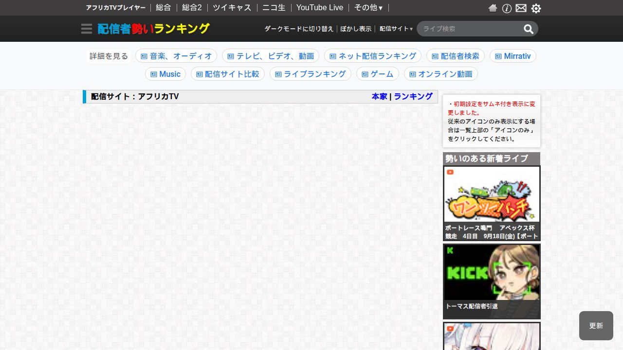Click the 音楽、オーディオ tag link
The height and width of the screenshot is (350, 623).
tap(176, 56)
